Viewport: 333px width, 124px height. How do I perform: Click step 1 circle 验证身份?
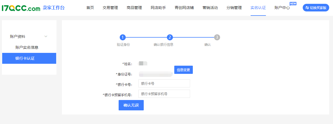pyautogui.click(x=123, y=37)
